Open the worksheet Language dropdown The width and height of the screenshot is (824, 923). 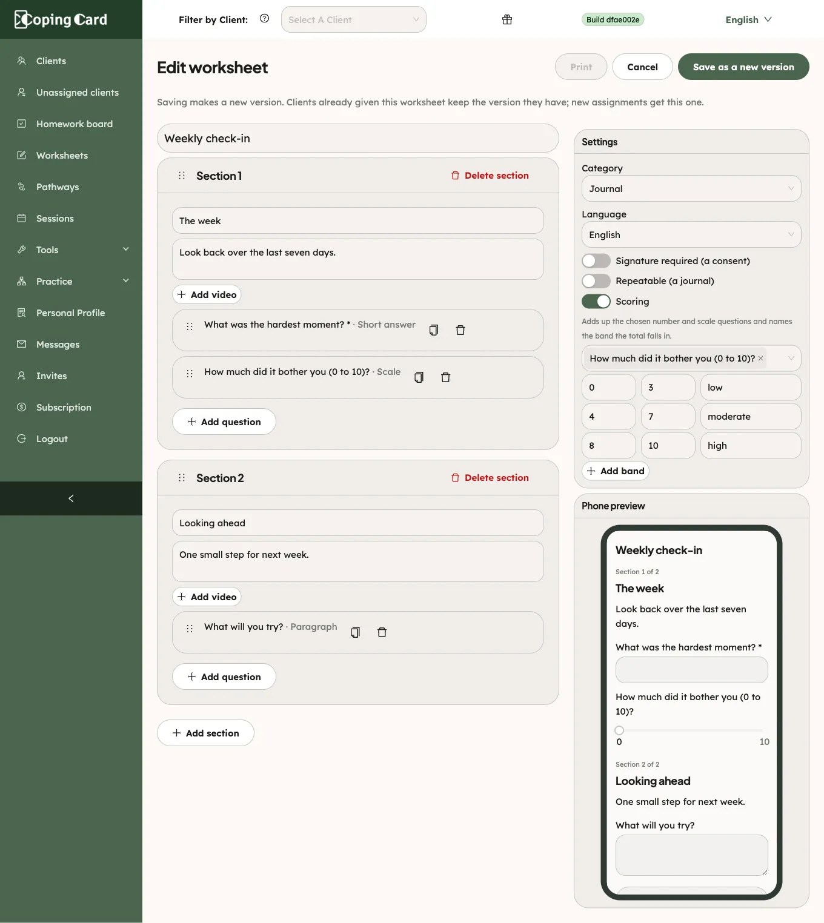[691, 235]
